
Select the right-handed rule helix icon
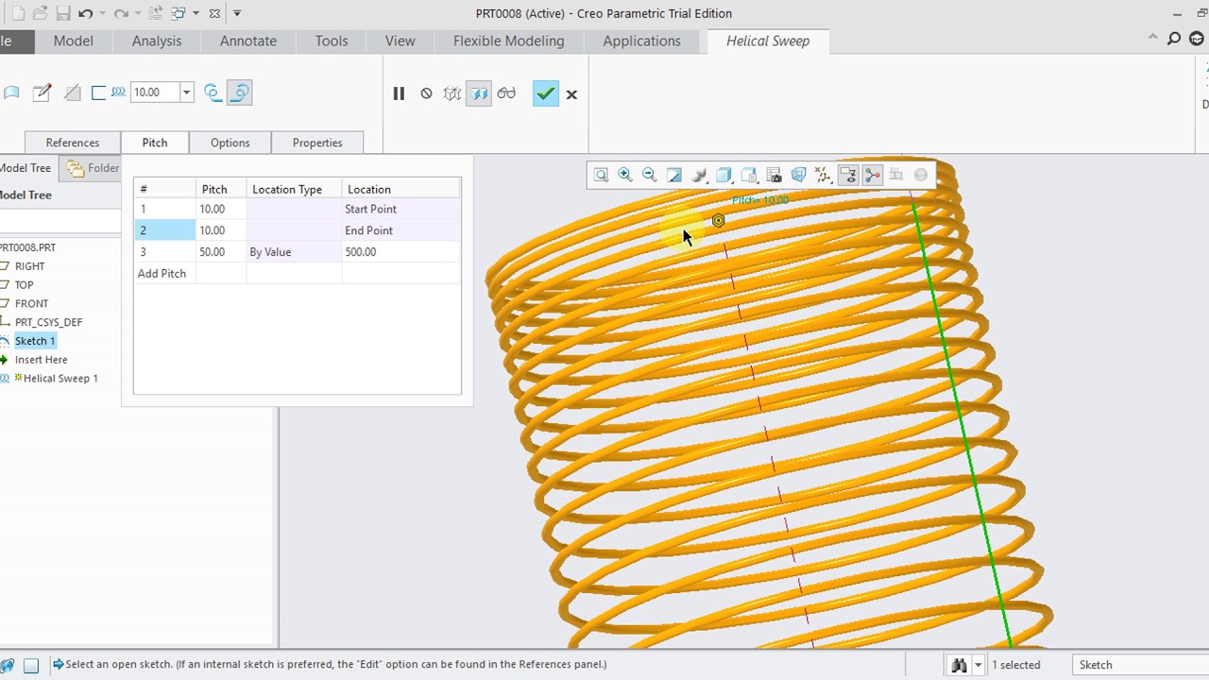click(239, 93)
